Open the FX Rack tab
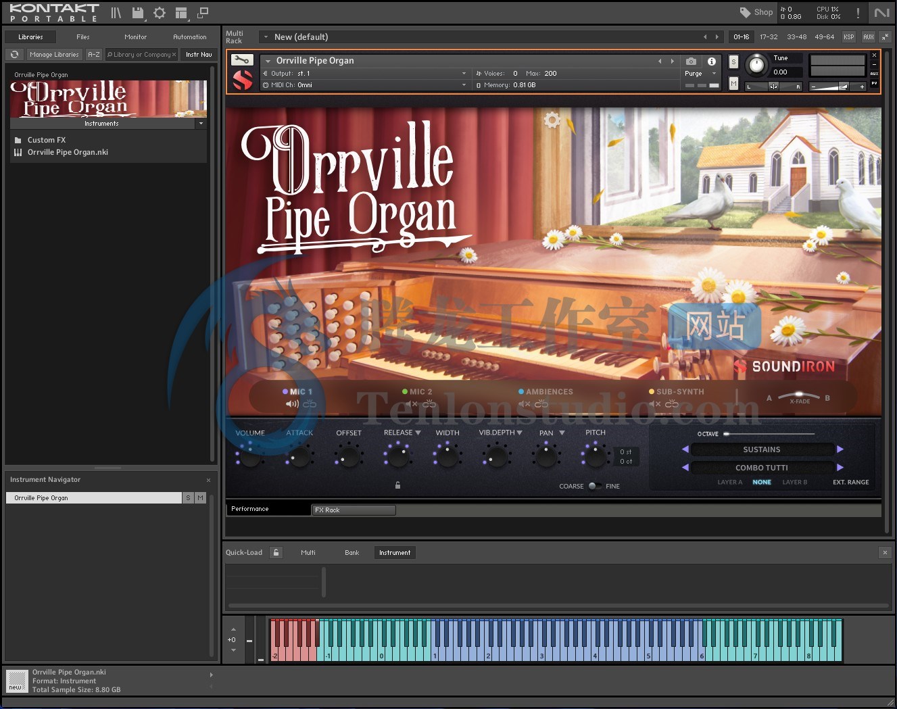897x709 pixels. 354,510
